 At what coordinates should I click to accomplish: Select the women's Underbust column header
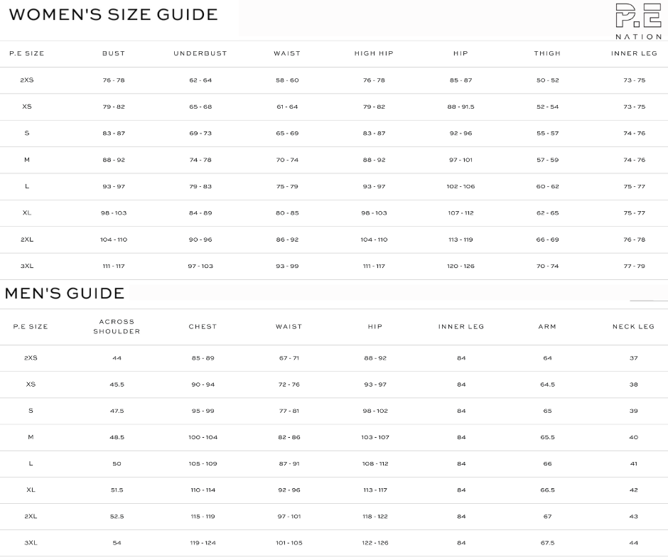[x=200, y=54]
